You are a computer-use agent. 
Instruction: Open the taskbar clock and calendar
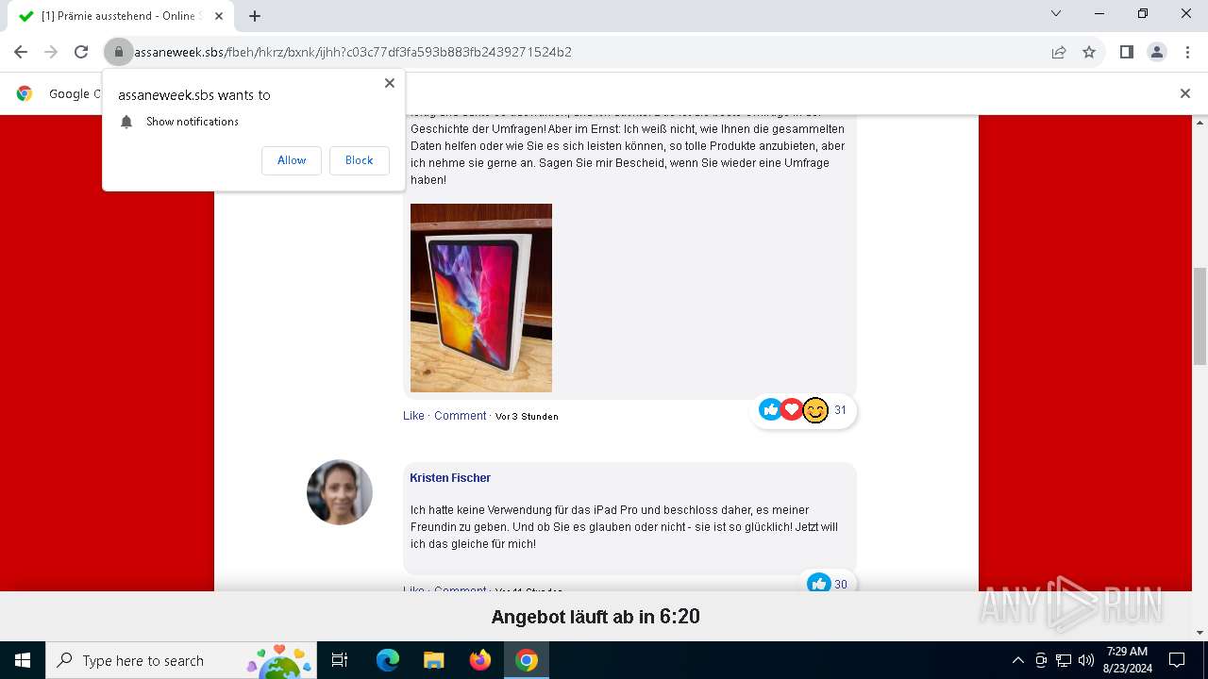pyautogui.click(x=1127, y=660)
